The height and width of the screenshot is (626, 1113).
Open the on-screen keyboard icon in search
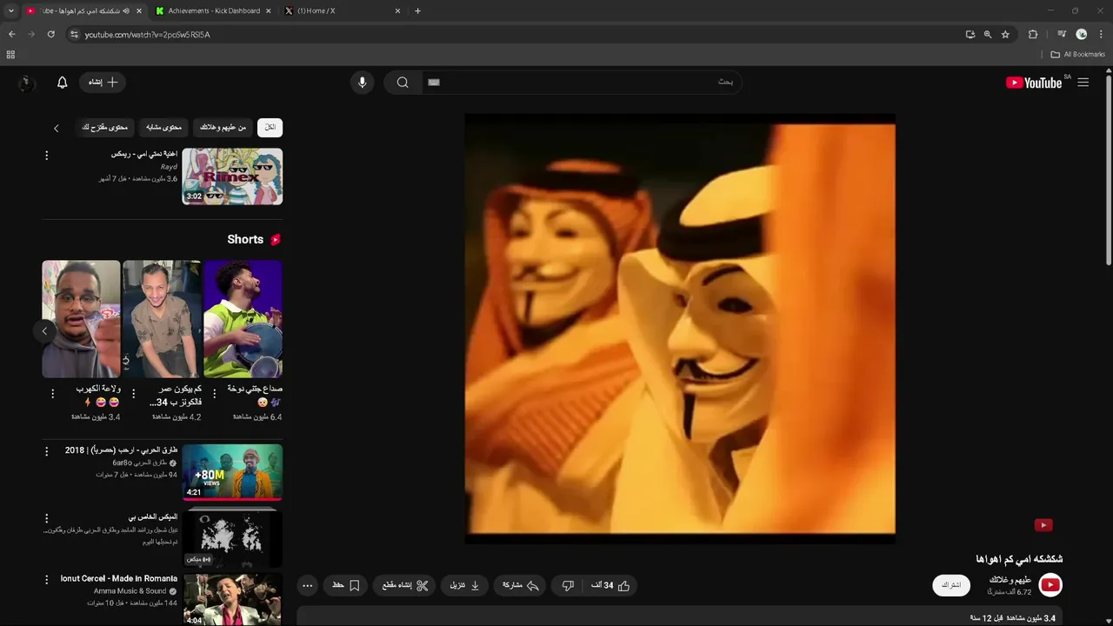434,83
